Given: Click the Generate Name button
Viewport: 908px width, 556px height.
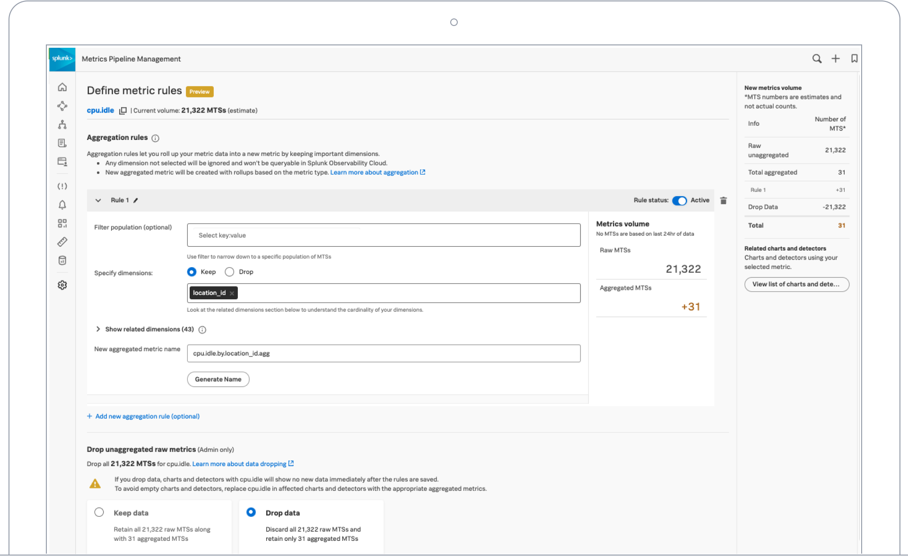Looking at the screenshot, I should point(218,379).
